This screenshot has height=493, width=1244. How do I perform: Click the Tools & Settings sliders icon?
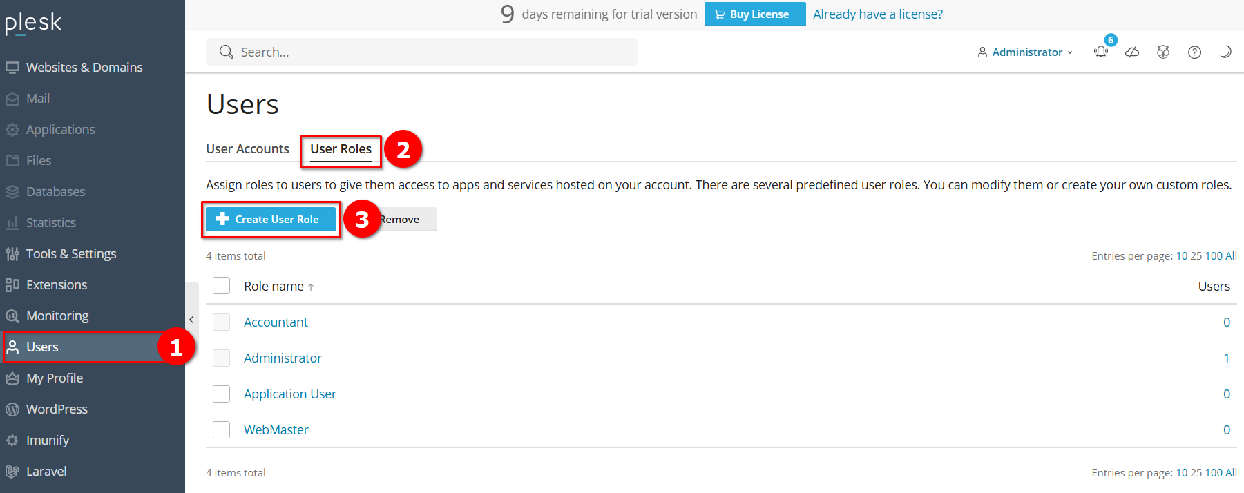12,254
